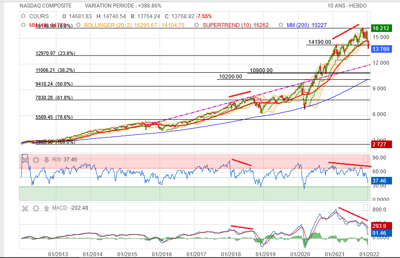Click the 01/2018 date axis label
This screenshot has height=258, width=400.
pos(231,254)
